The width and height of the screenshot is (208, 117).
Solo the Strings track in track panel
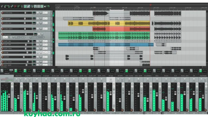point(46,53)
